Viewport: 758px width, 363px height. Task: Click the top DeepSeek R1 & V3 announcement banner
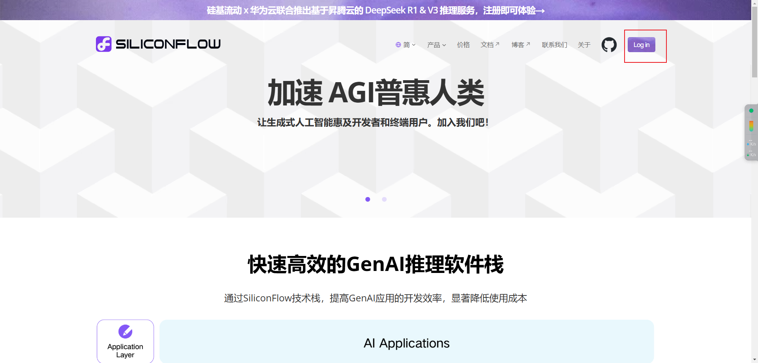click(x=375, y=10)
